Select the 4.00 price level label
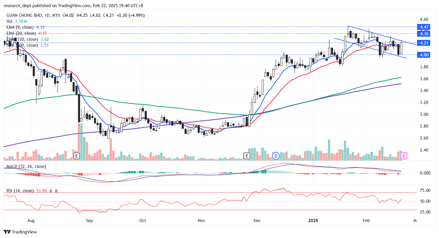The image size is (439, 238). tap(424, 55)
